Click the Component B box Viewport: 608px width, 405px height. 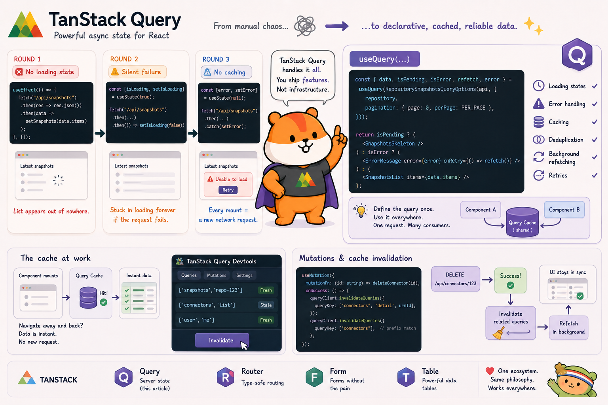[x=564, y=210]
